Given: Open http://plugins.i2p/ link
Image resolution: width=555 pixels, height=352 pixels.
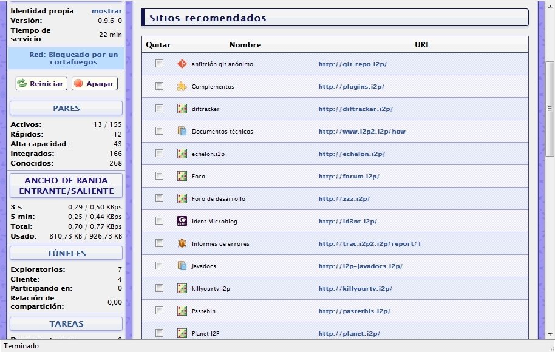Looking at the screenshot, I should click(352, 86).
